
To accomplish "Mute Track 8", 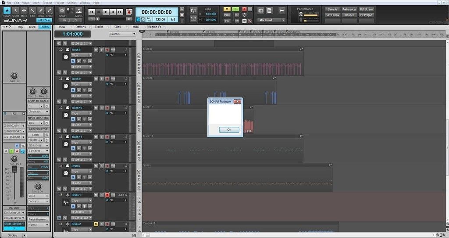I will coord(96,50).
